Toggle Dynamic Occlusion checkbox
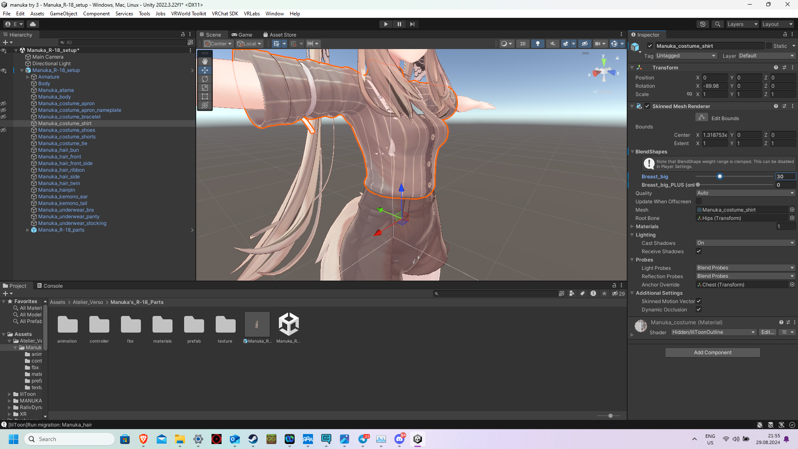 699,310
